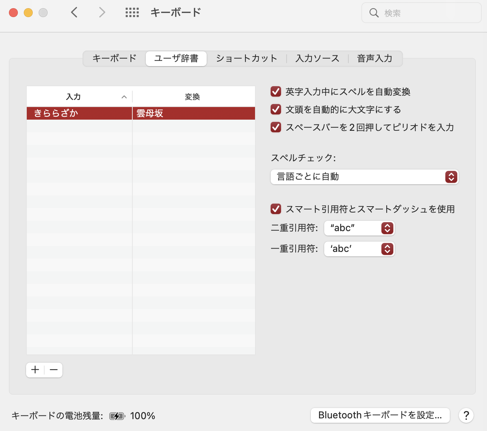The image size is (487, 431).
Task: Open the スペルチェック dropdown menu
Action: coord(364,177)
